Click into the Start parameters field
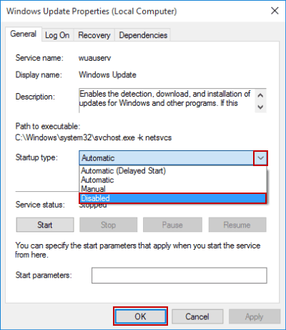The width and height of the screenshot is (286, 330). point(179,276)
